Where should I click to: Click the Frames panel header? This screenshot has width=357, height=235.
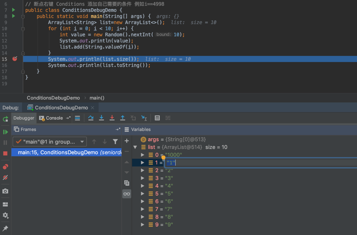pyautogui.click(x=67, y=129)
